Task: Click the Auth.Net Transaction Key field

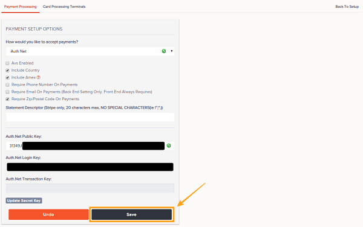Action: 90,188
